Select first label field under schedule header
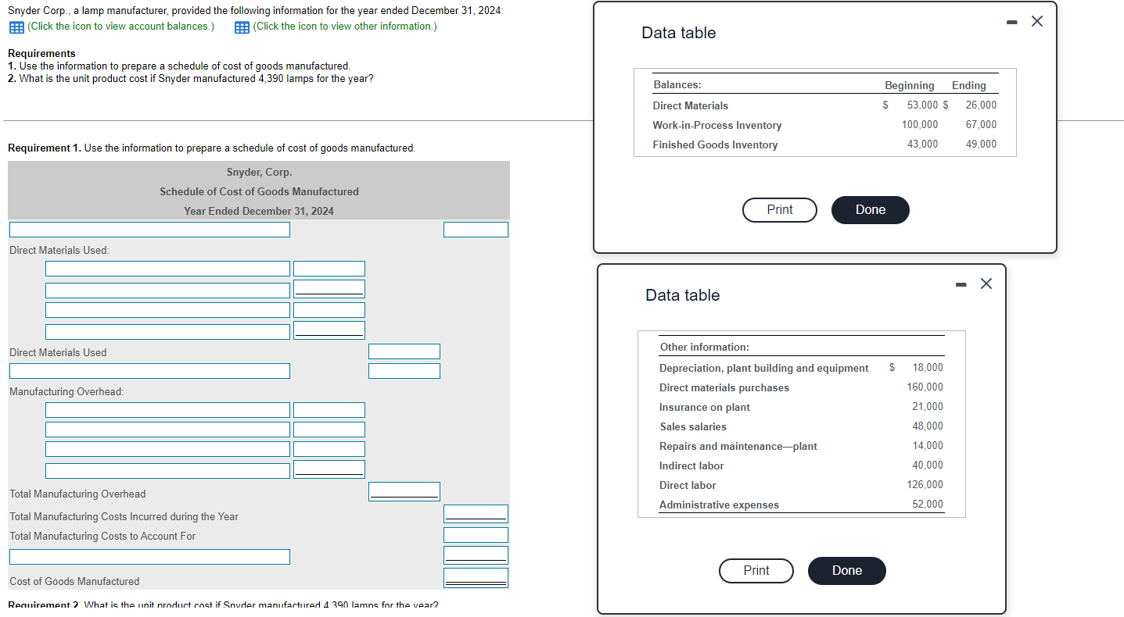This screenshot has width=1124, height=617. click(149, 230)
